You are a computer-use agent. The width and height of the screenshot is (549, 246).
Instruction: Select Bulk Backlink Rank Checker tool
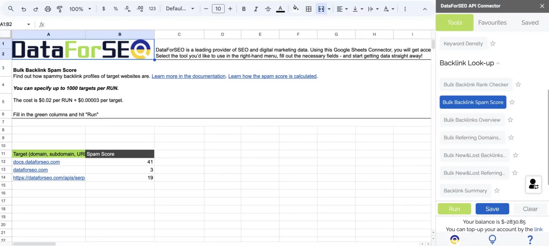pyautogui.click(x=476, y=84)
